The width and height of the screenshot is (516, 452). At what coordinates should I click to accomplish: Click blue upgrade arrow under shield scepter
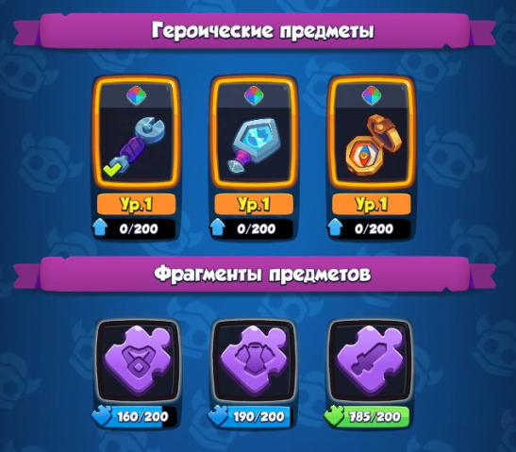(218, 227)
